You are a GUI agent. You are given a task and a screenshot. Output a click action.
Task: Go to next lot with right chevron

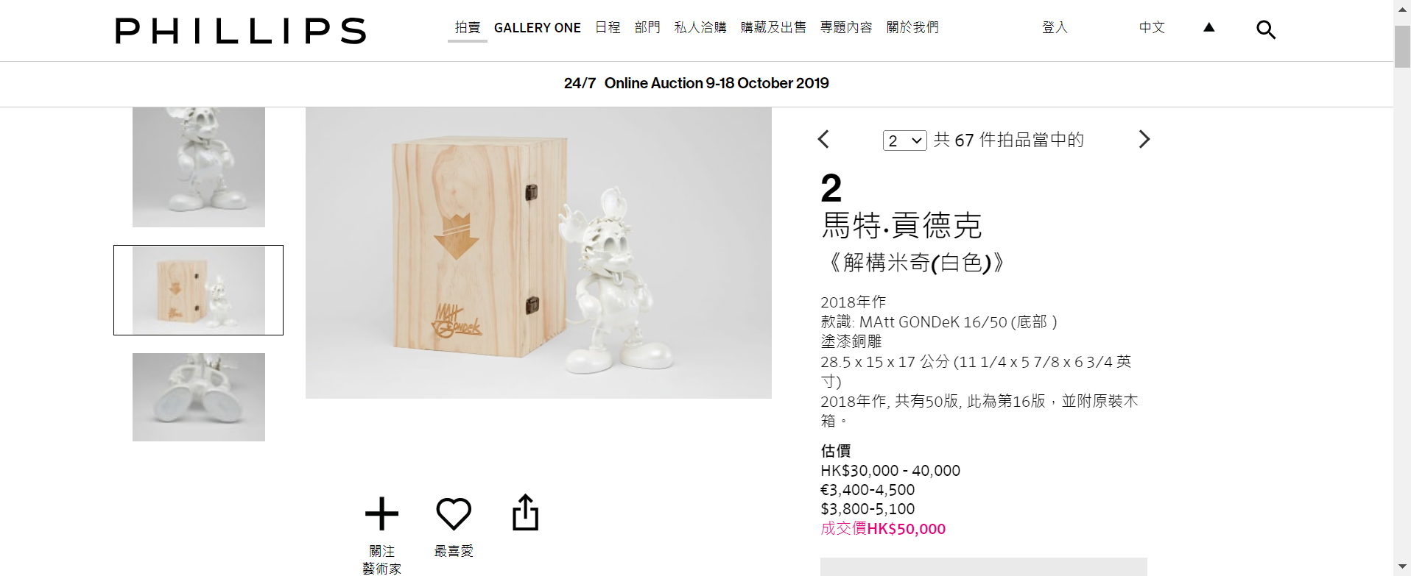tap(1144, 139)
